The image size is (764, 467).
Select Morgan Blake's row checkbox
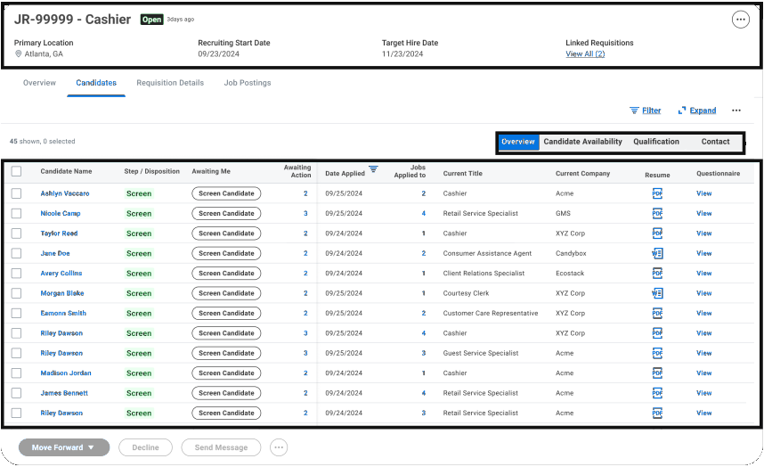pyautogui.click(x=17, y=293)
